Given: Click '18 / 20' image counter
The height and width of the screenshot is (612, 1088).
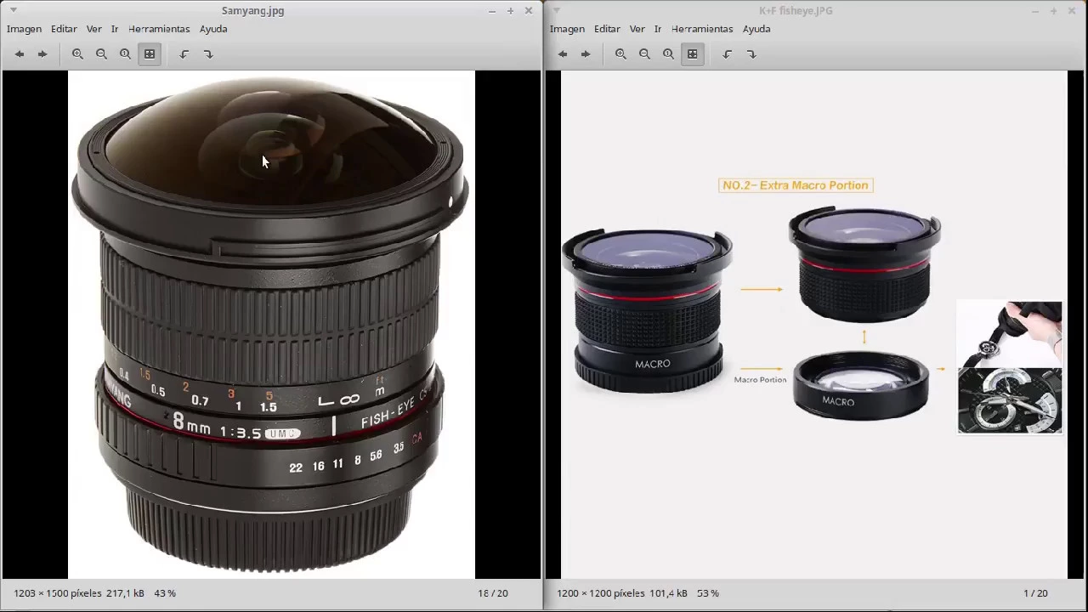Looking at the screenshot, I should 493,593.
